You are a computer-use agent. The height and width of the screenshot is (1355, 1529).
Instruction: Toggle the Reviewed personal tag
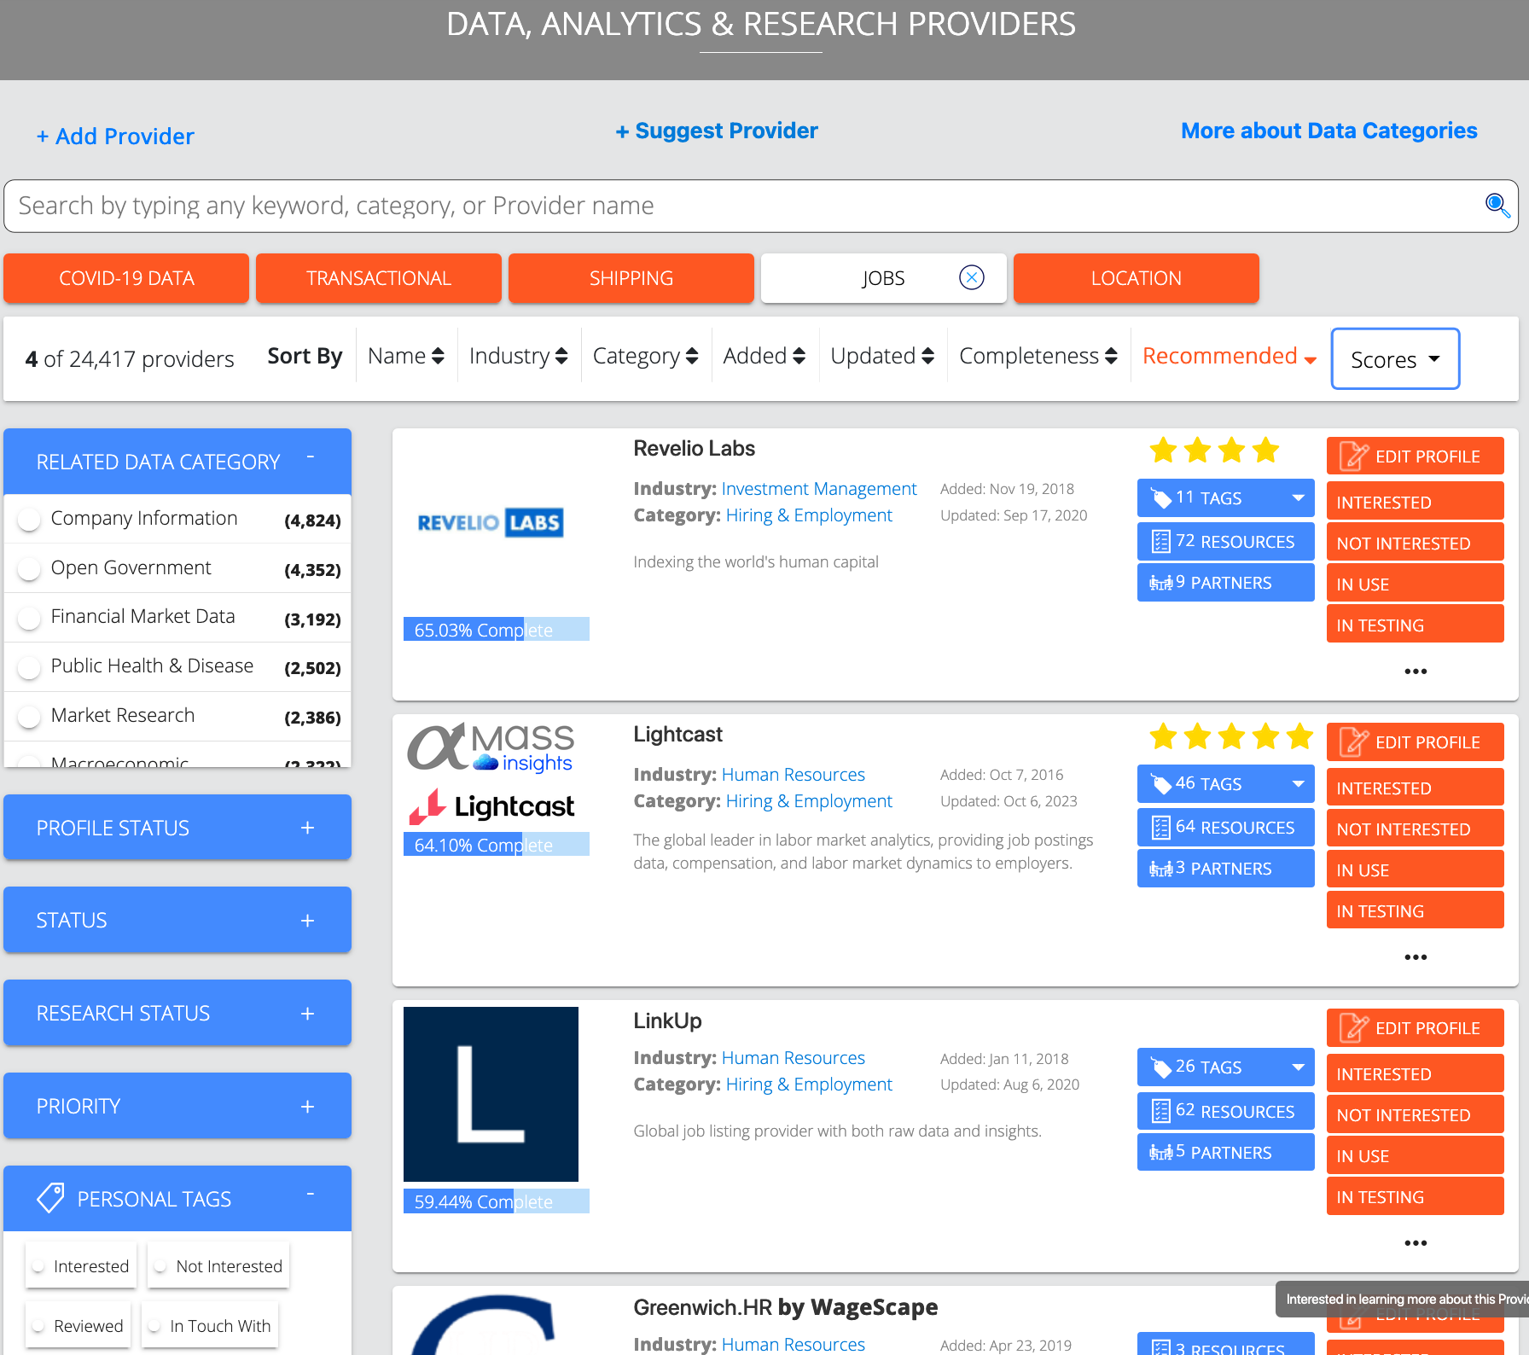(78, 1326)
